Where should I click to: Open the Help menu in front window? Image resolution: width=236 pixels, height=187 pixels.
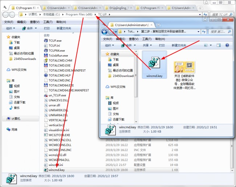(160, 39)
